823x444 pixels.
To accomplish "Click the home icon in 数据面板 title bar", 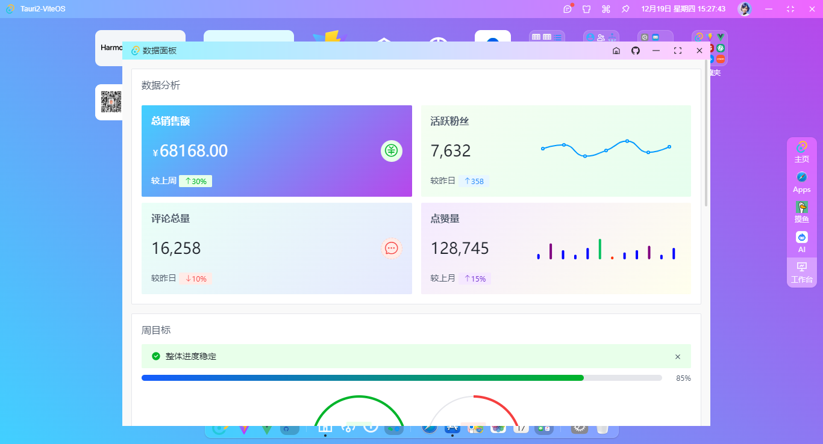I will coord(616,51).
